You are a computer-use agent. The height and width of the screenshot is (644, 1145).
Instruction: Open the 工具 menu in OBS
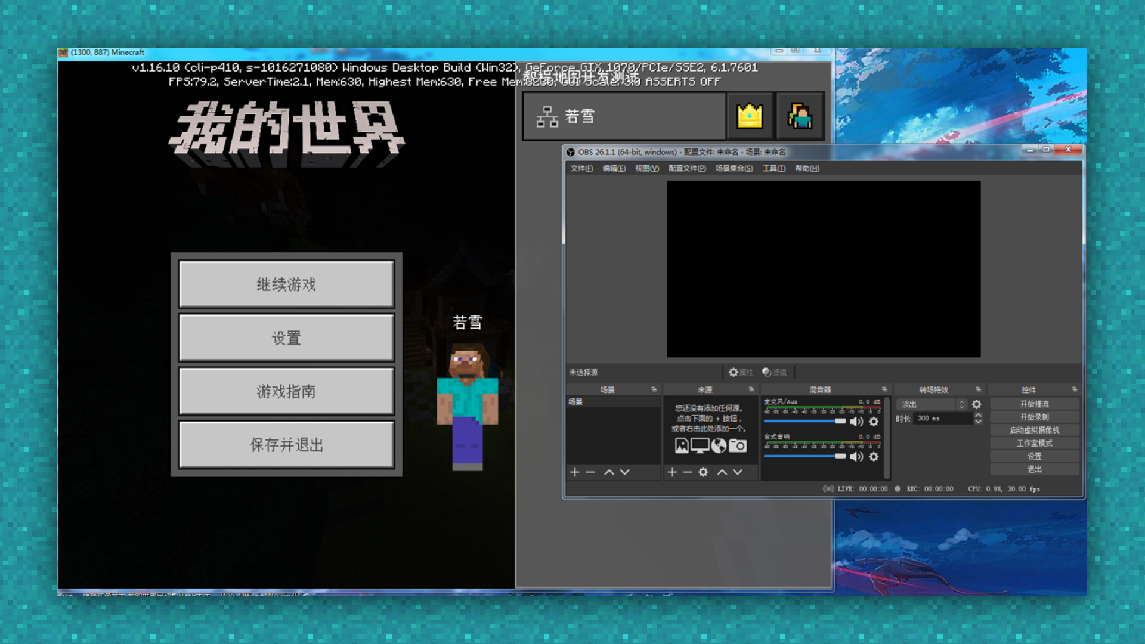pos(773,168)
